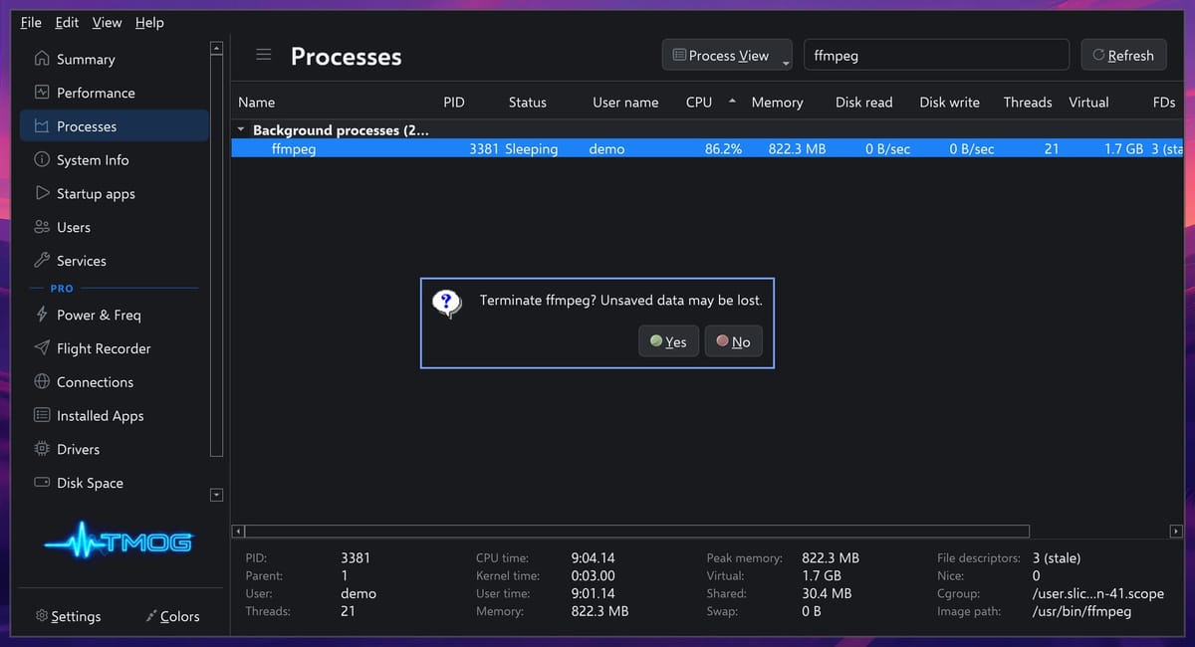Open the View menu

(107, 22)
